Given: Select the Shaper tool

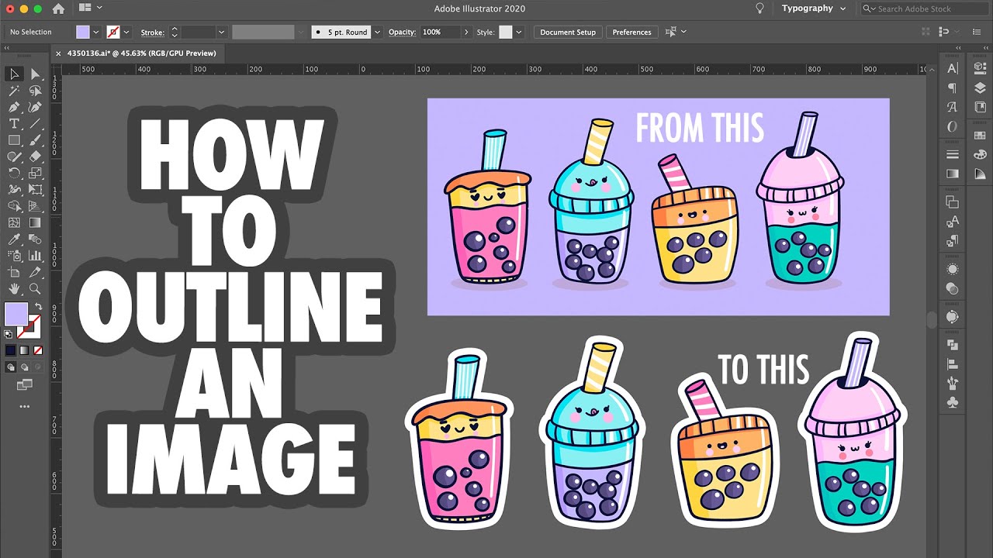Looking at the screenshot, I should (x=14, y=157).
